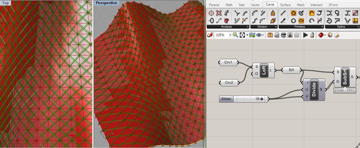Open the navigation map icon

coord(252,35)
